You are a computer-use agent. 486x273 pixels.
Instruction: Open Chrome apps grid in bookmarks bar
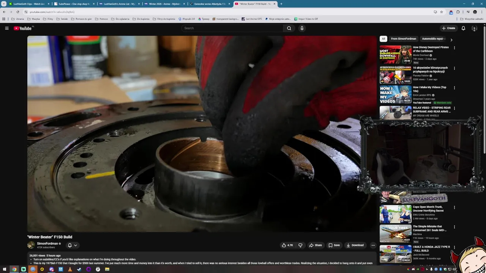click(4, 19)
